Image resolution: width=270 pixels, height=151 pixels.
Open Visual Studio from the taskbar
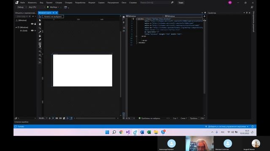pyautogui.click(x=128, y=132)
